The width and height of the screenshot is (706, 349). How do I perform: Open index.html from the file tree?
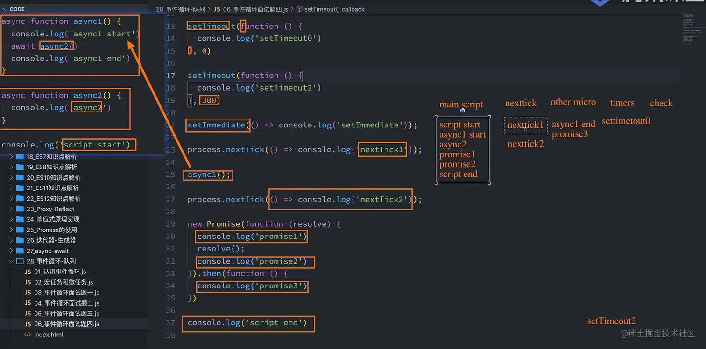pyautogui.click(x=49, y=335)
